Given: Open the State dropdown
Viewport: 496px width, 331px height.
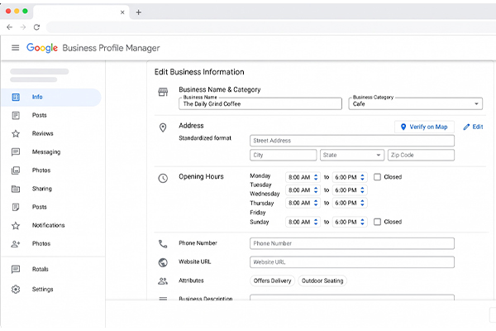Looking at the screenshot, I should (x=352, y=156).
